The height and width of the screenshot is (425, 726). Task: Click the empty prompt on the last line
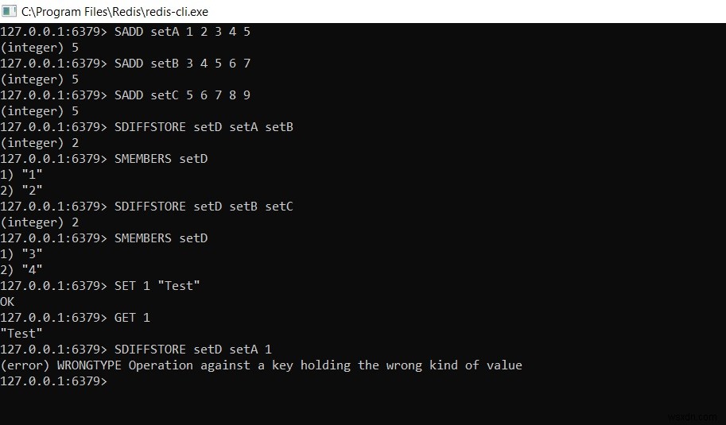click(x=111, y=381)
